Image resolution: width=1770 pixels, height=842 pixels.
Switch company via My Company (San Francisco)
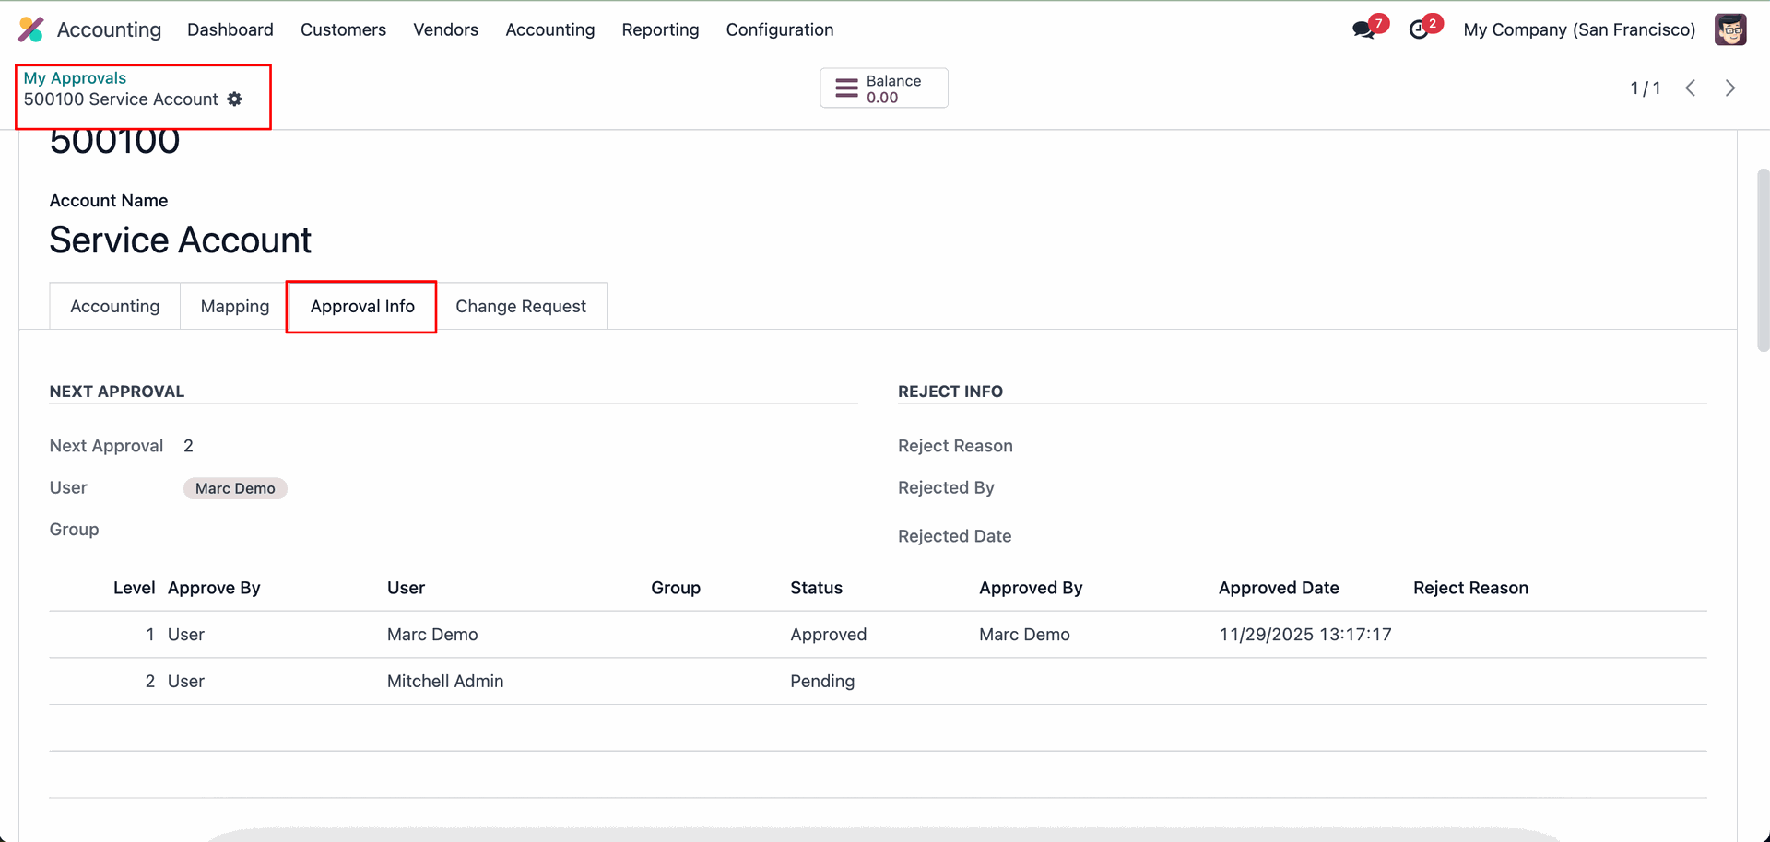coord(1578,29)
